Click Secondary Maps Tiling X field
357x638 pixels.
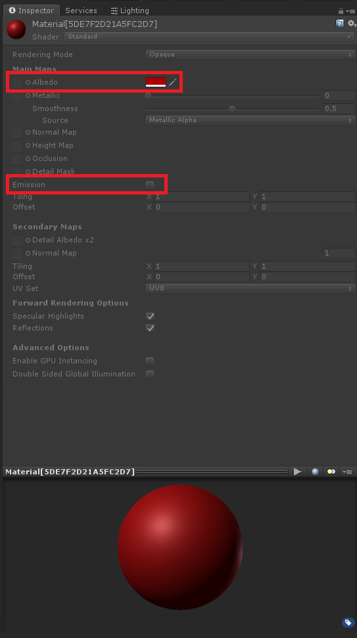tap(201, 266)
